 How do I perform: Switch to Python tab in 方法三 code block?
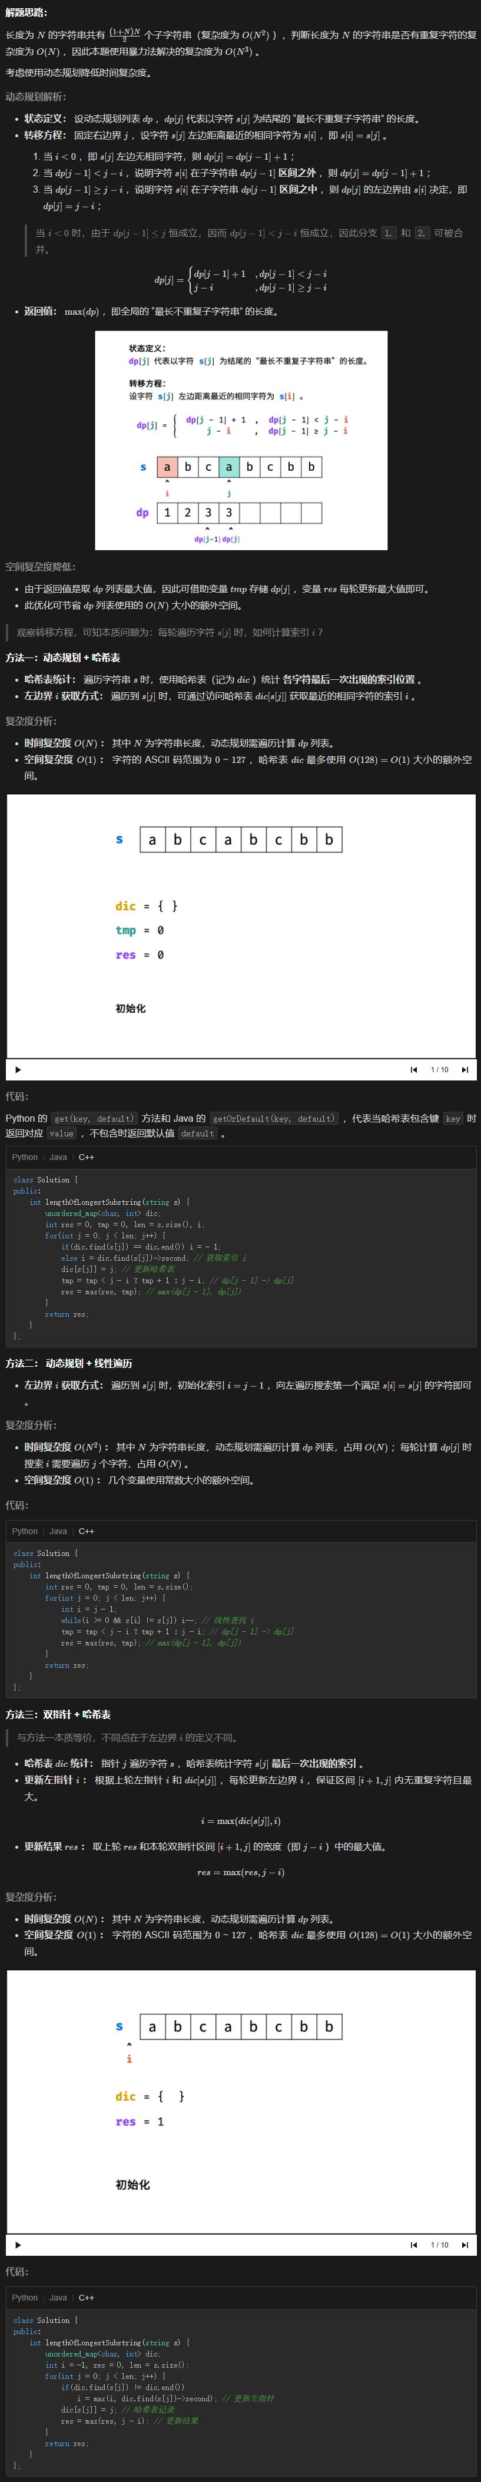click(25, 2298)
